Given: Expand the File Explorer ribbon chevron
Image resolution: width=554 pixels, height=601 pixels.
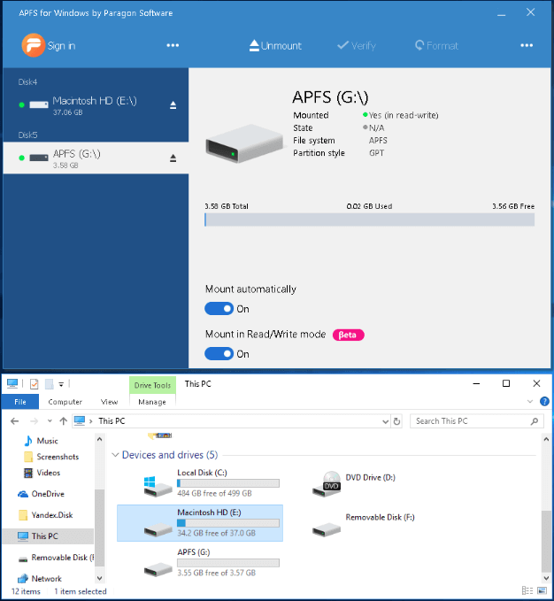Looking at the screenshot, I should click(529, 402).
